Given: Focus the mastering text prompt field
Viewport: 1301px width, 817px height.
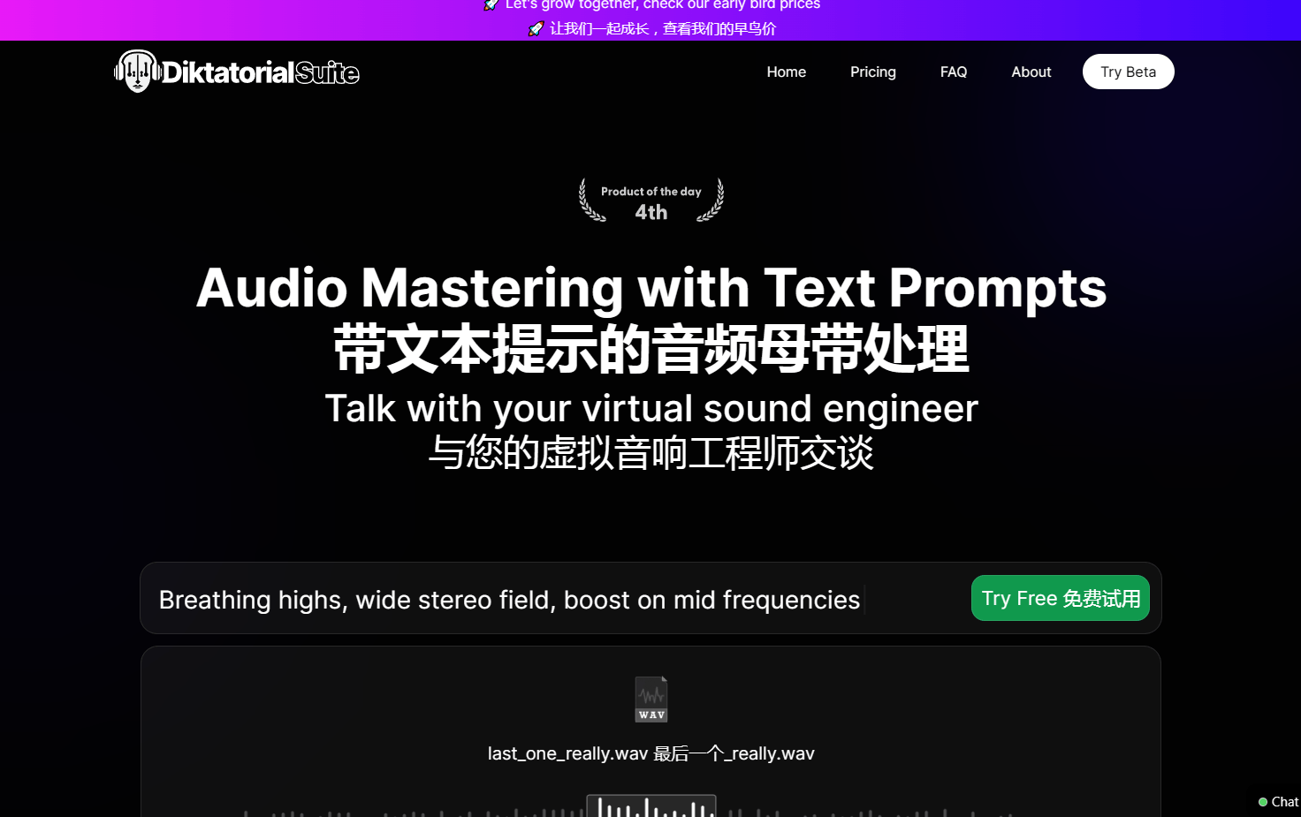Looking at the screenshot, I should [509, 600].
